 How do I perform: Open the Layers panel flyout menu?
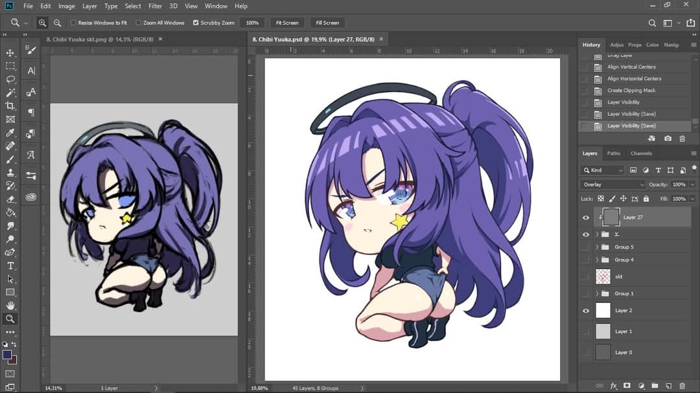pyautogui.click(x=694, y=153)
